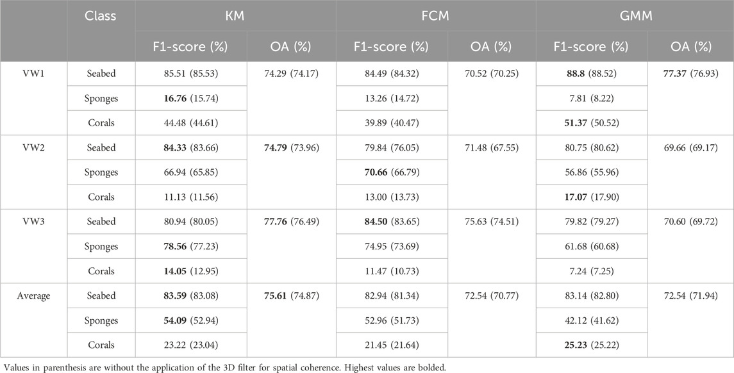This screenshot has height=373, width=734.
Task: Click the cell 70.66 (66.79)
Action: pos(393,172)
